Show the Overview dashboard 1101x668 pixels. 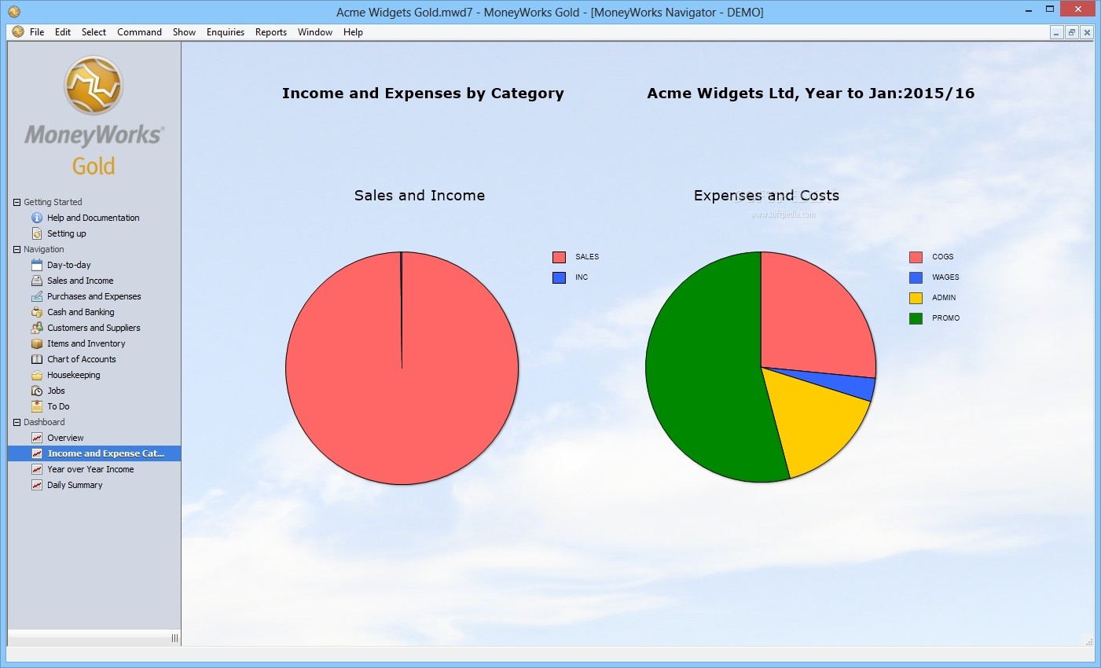65,438
